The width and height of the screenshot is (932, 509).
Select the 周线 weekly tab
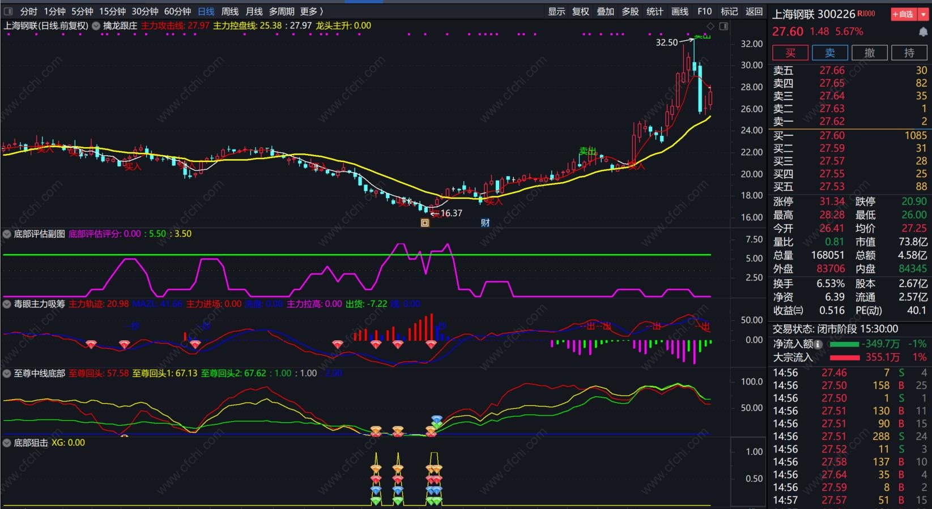[x=229, y=11]
